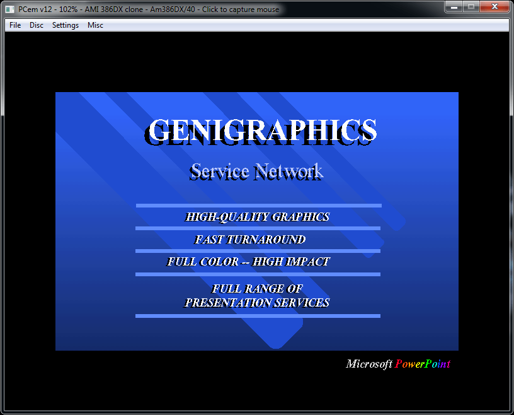Click the Microsoft PowerPoint logo text
Viewport: 514px width, 415px height.
398,364
